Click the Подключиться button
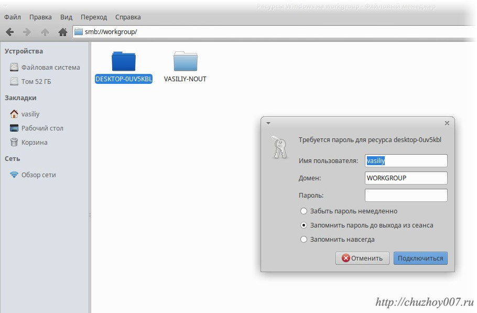 (x=420, y=258)
